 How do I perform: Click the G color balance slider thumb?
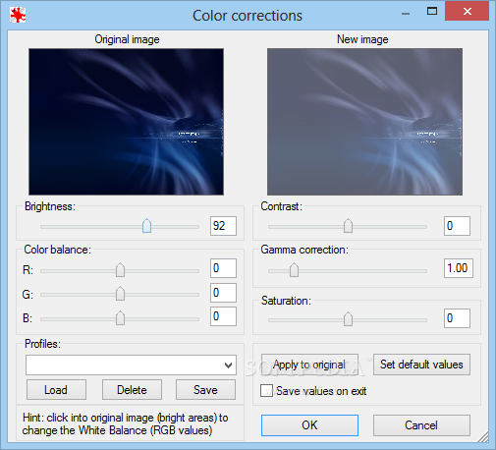(x=120, y=294)
